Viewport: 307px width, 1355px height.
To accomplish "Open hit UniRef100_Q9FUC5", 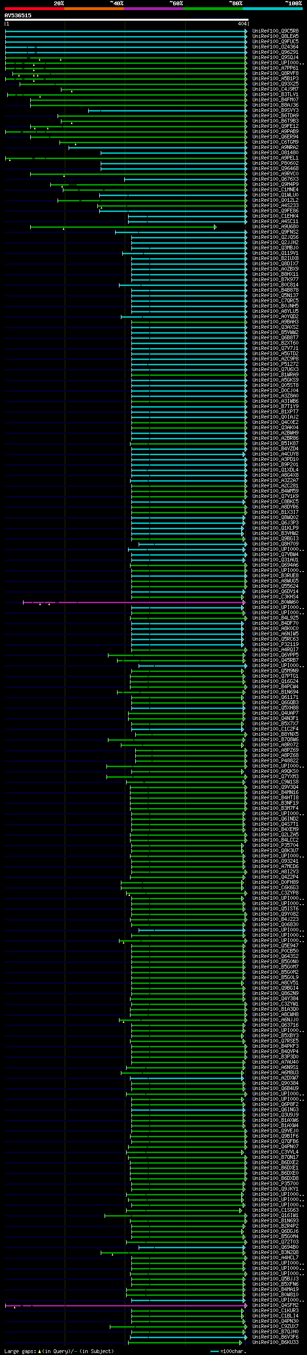I will (275, 41).
